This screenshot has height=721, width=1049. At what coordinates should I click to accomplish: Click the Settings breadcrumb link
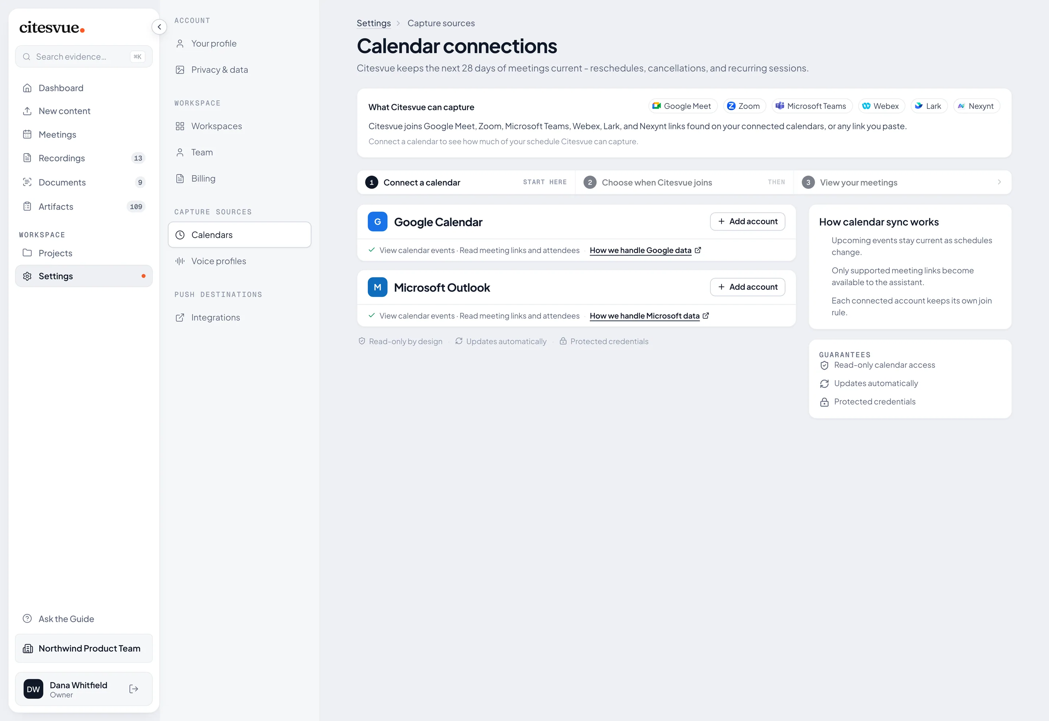click(x=374, y=23)
